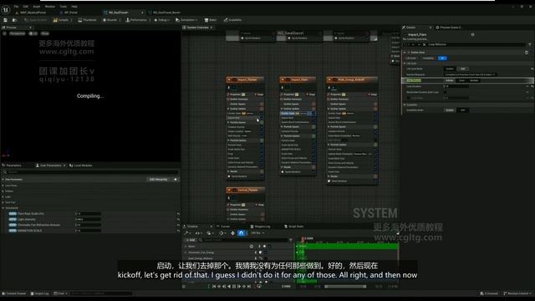Click the Browse to asset icon
Viewport: 535px width, 301px height.
click(14, 20)
